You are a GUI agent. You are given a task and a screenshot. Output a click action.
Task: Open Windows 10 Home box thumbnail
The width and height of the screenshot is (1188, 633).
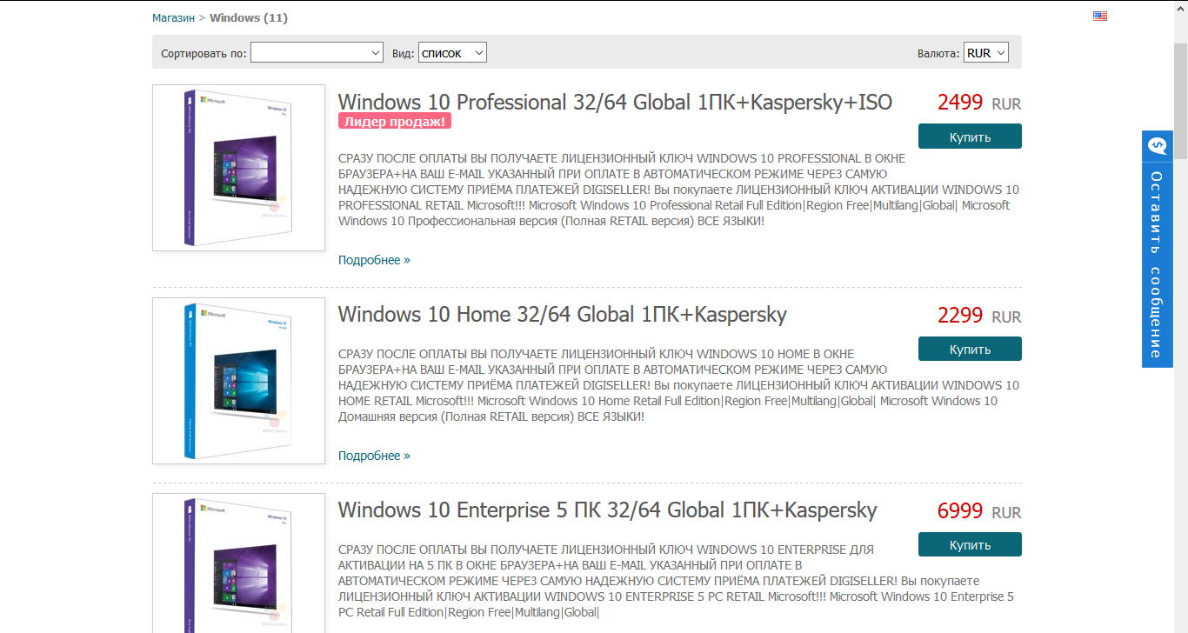pyautogui.click(x=238, y=381)
